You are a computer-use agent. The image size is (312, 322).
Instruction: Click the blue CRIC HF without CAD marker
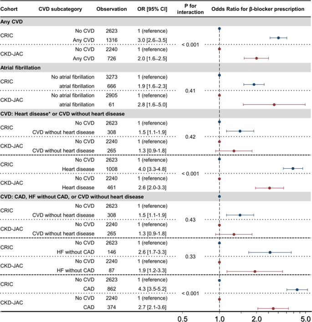click(x=270, y=252)
